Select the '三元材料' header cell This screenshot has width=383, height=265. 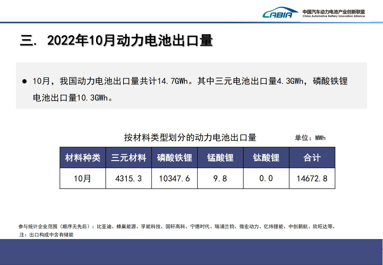129,158
